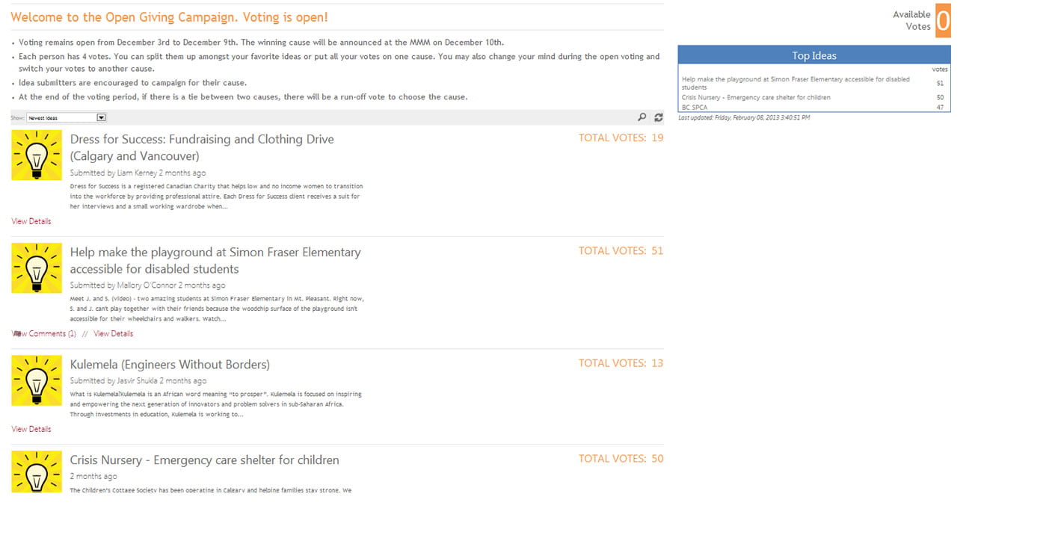Image resolution: width=1064 pixels, height=547 pixels.
Task: View Details for the Kulemela idea
Action: 31,429
